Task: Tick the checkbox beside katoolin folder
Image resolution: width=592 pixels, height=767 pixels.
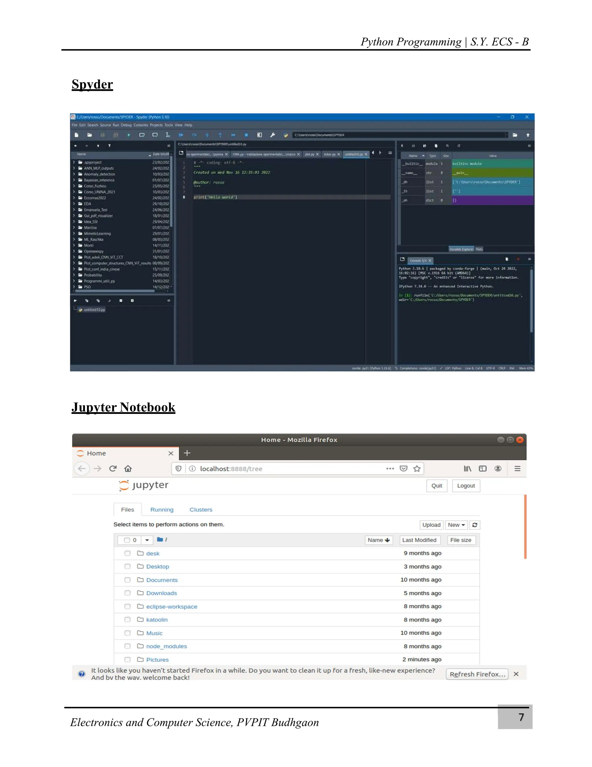Action: 127,619
